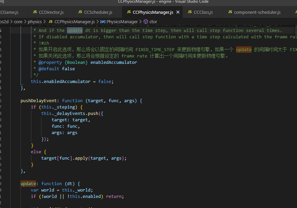
Task: Switch to component-scheduler.js tab
Action: point(257,12)
